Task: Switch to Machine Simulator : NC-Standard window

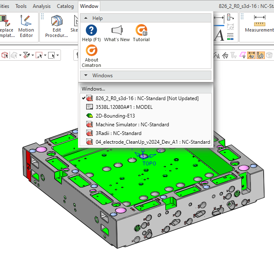Action: pyautogui.click(x=132, y=125)
